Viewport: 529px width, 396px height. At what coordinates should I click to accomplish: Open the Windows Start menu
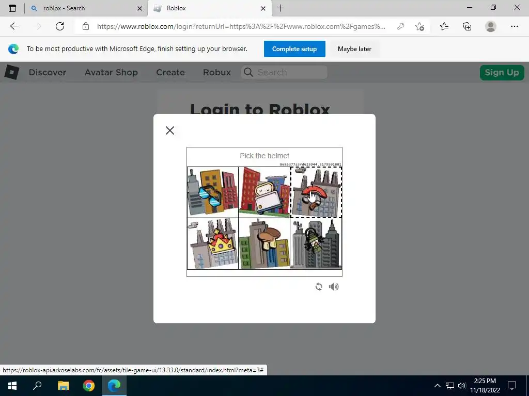tap(12, 386)
